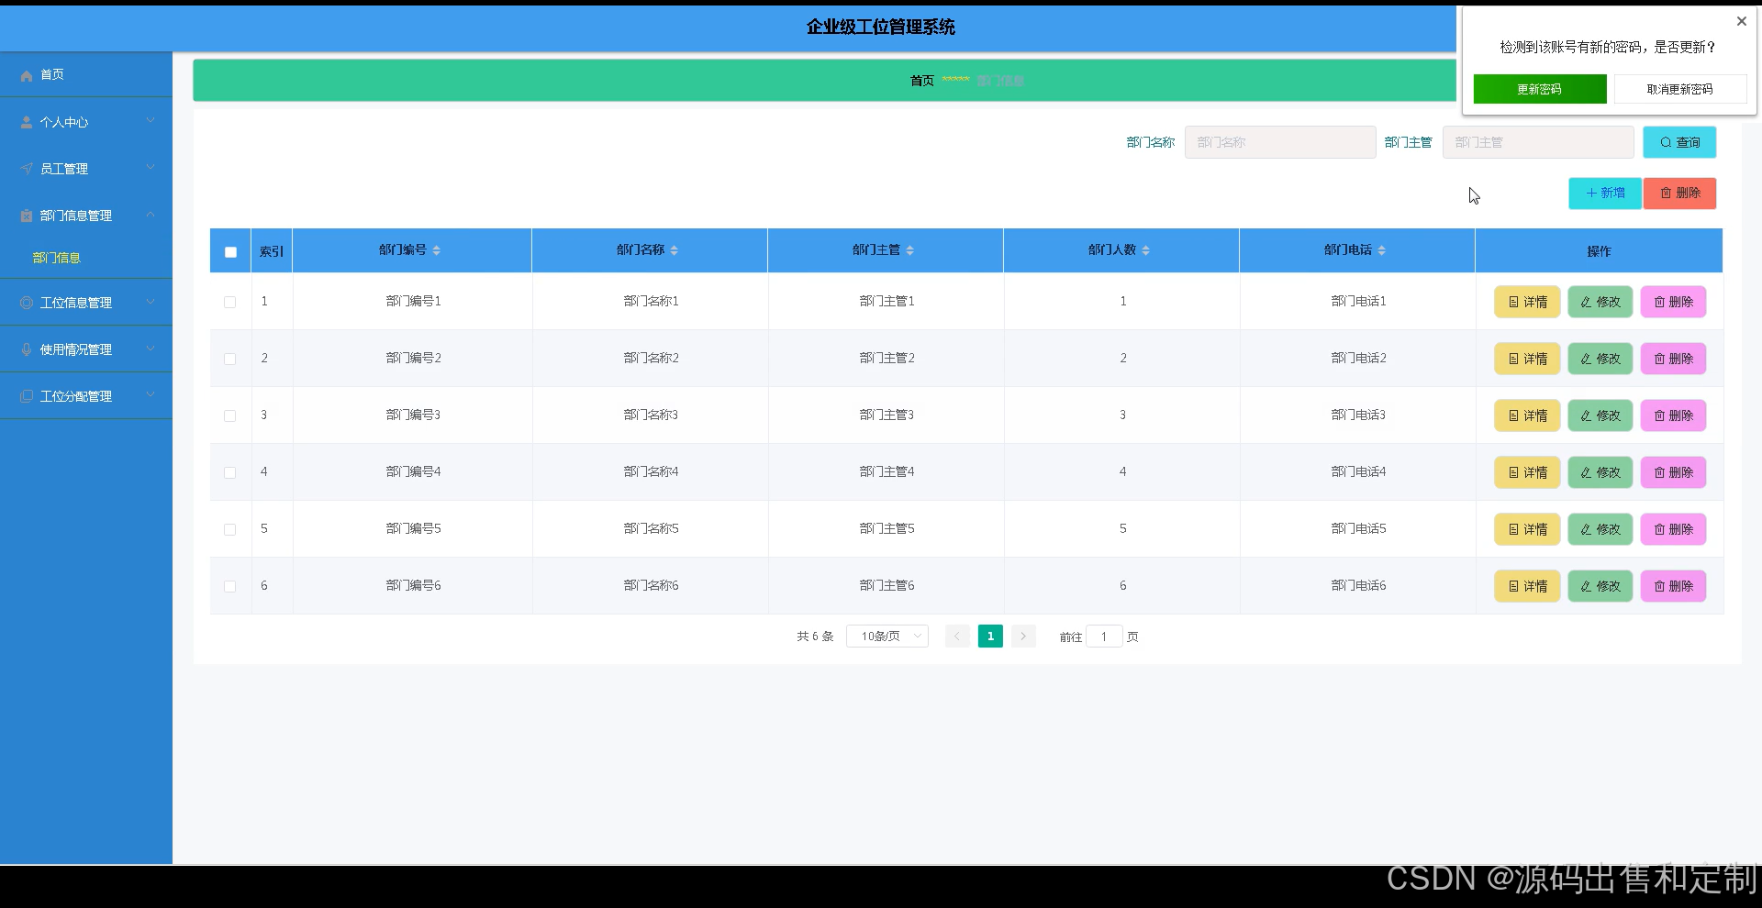
Task: Click pink 删除 for 部门编号1 row
Action: pyautogui.click(x=1673, y=302)
